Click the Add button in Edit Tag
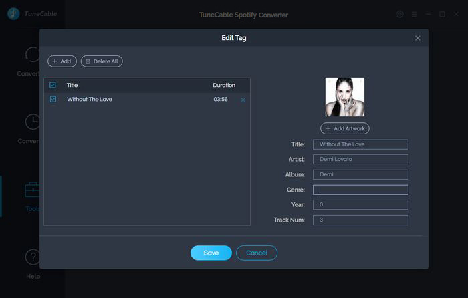 (x=62, y=61)
